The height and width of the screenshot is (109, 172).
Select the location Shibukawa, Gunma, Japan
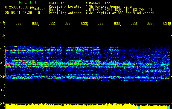point(111,7)
